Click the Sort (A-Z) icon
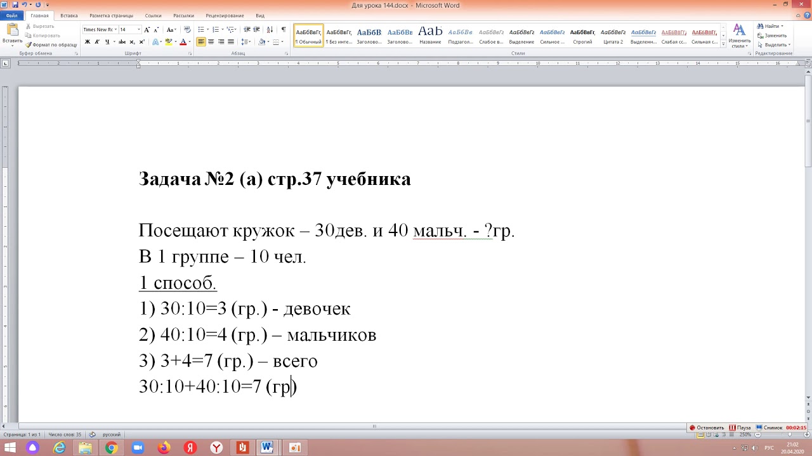The image size is (812, 456). pyautogui.click(x=270, y=30)
